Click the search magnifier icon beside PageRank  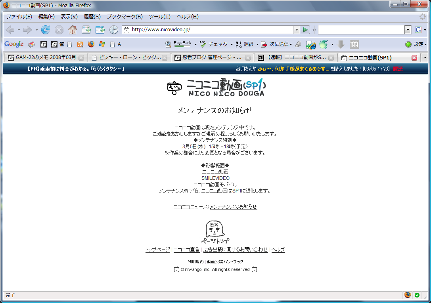[x=168, y=44]
